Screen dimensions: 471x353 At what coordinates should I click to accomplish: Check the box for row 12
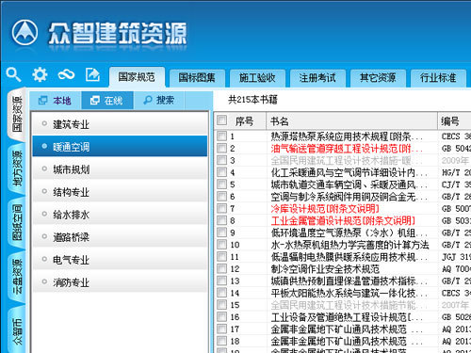(x=221, y=268)
